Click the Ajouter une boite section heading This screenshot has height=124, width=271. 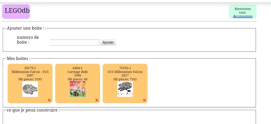click(x=26, y=28)
